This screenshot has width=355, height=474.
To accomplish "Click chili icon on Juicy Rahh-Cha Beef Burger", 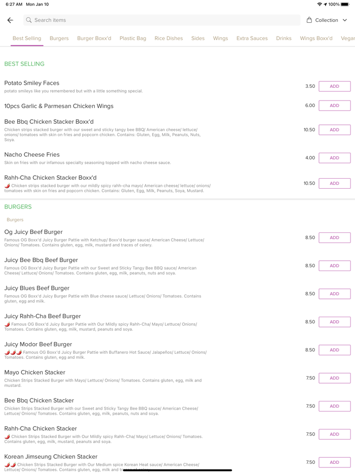I will 7,324.
